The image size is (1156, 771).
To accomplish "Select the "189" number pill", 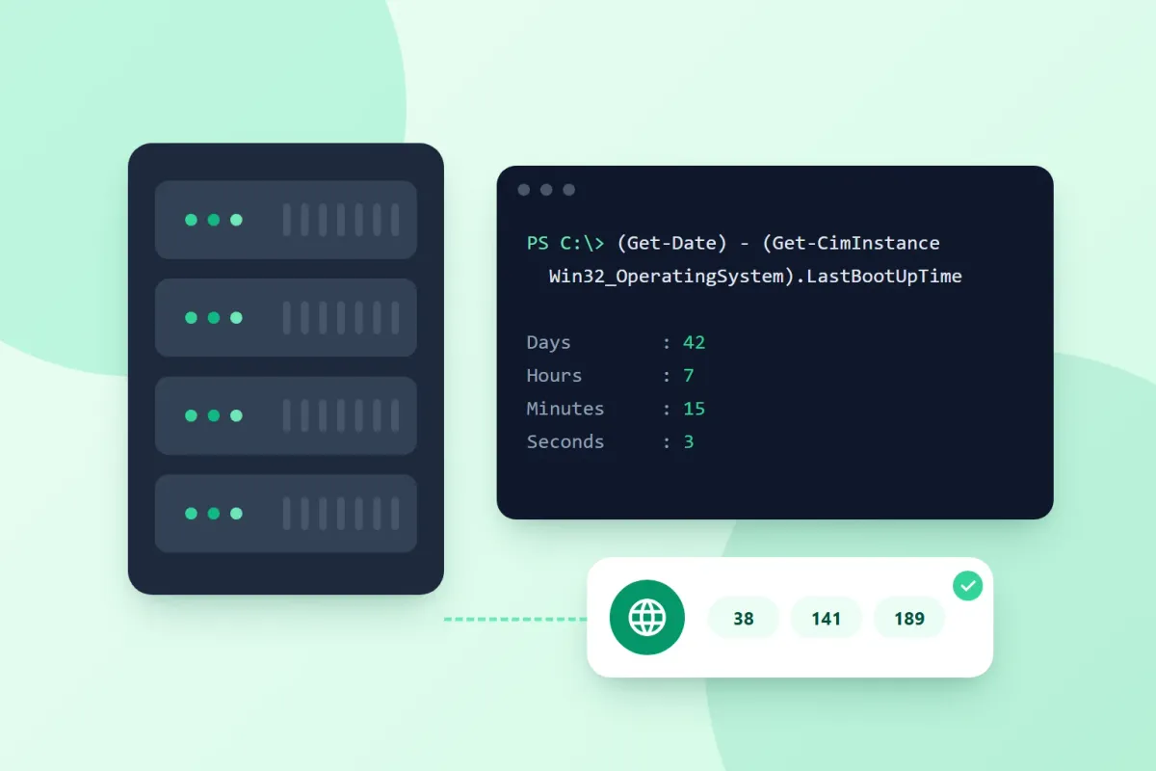I will (909, 618).
